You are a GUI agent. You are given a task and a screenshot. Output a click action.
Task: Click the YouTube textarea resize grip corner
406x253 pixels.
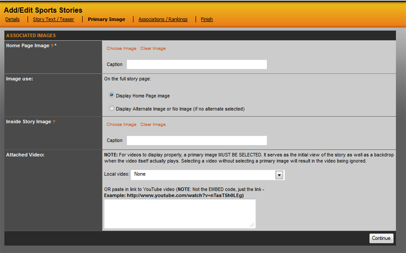252,225
